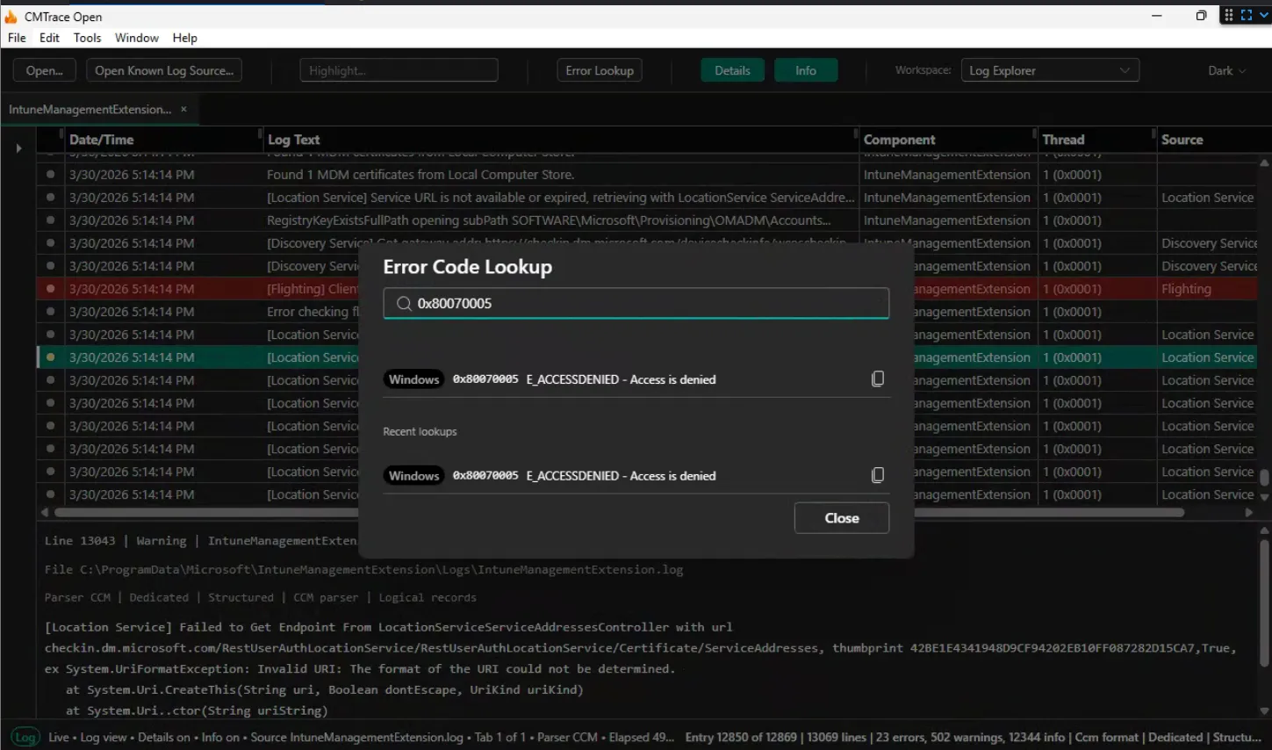This screenshot has width=1272, height=750.
Task: Click the CMTrace flame icon in the title bar
Action: pos(11,16)
